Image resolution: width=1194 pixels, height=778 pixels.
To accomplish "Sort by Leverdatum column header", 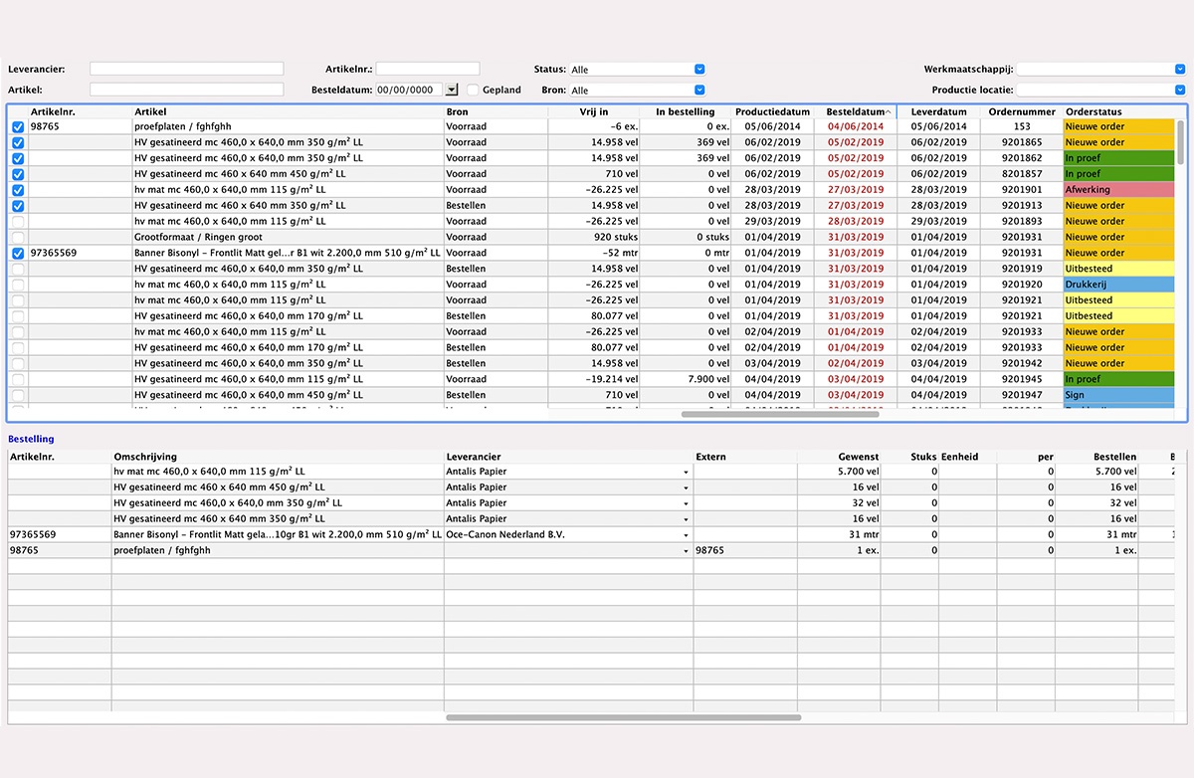I will coord(938,111).
